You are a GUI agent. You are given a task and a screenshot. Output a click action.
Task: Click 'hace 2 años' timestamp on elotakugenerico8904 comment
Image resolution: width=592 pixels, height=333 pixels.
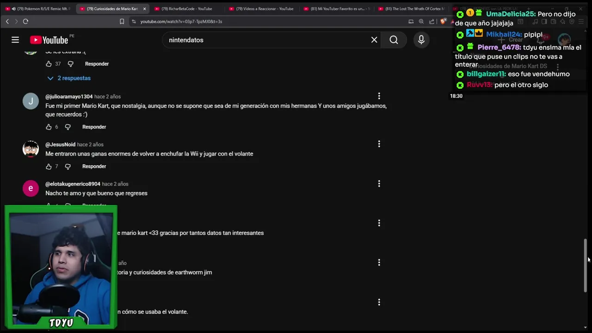115,184
